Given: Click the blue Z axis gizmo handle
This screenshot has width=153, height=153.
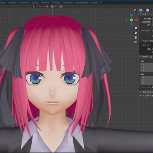Looking at the screenshot, I should tap(131, 15).
